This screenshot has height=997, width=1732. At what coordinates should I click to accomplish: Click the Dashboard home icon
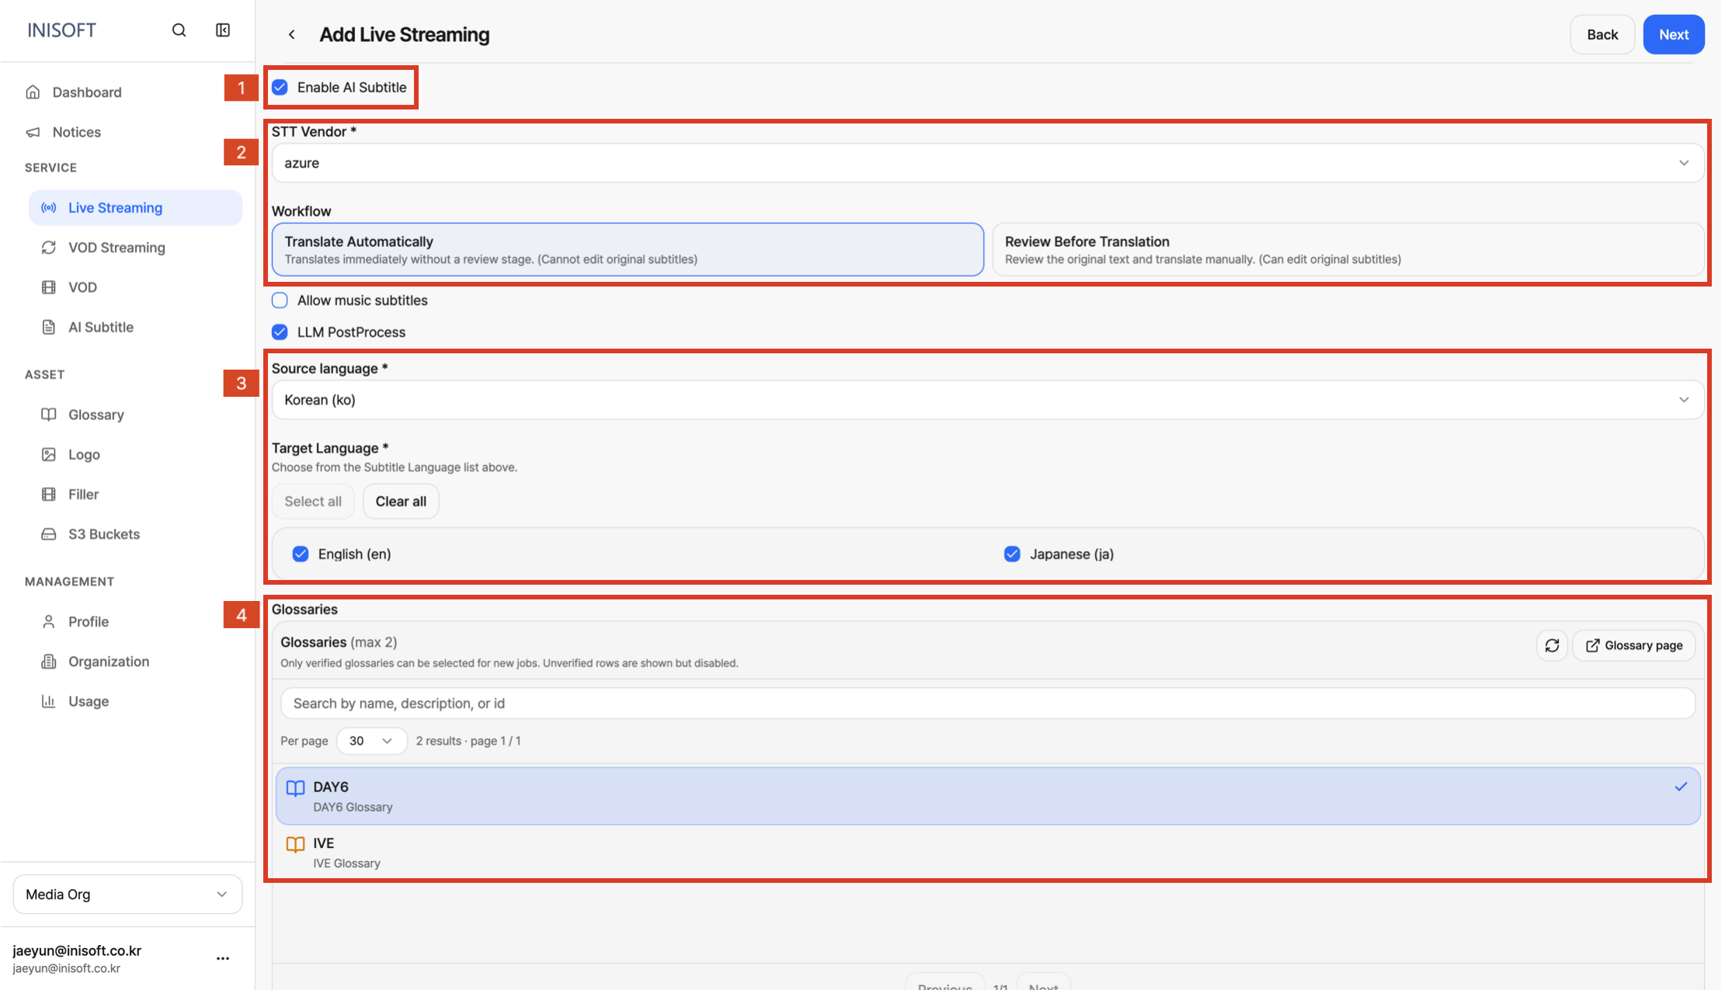[33, 92]
